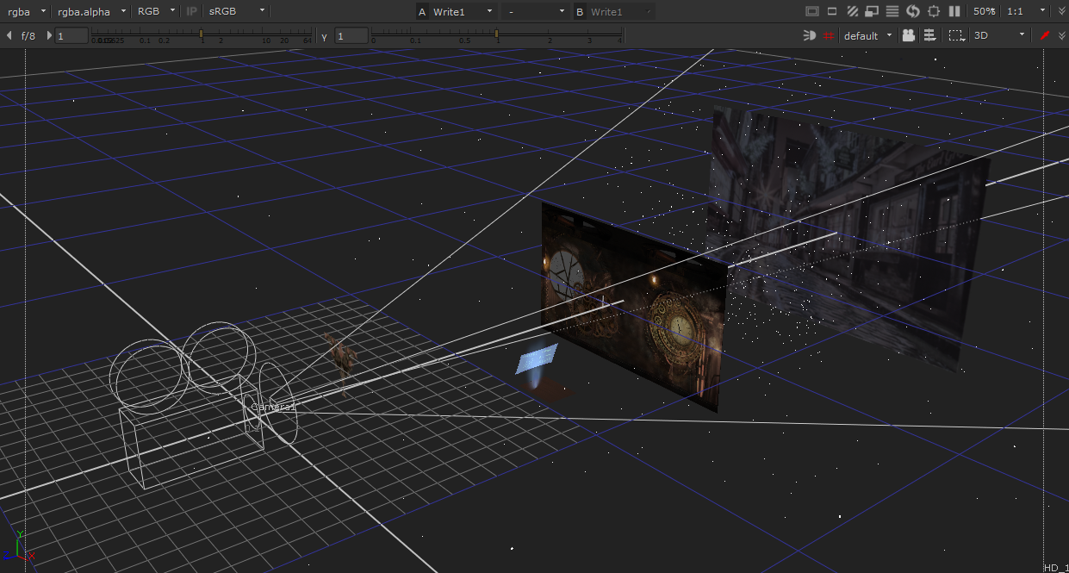1069x573 pixels.
Task: Toggle the scanline render lines icon
Action: click(x=892, y=12)
